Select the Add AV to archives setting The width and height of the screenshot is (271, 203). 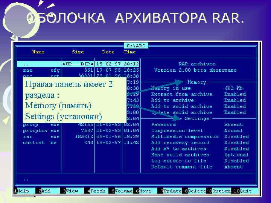[x=179, y=148]
